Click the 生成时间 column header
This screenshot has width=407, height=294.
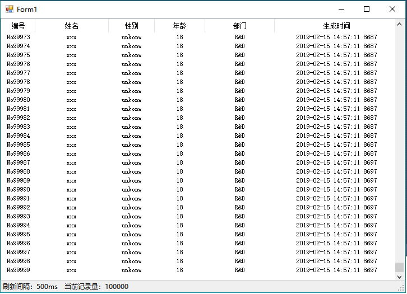(336, 26)
